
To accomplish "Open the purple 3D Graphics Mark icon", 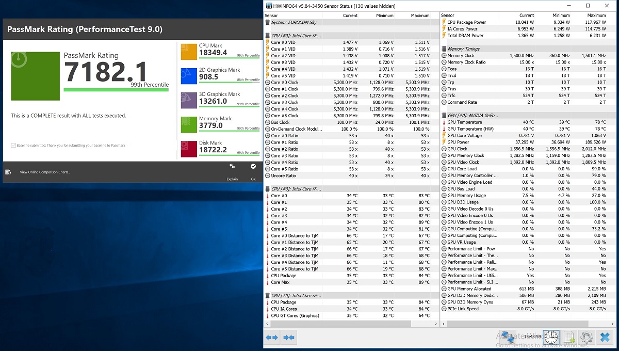I will click(189, 100).
